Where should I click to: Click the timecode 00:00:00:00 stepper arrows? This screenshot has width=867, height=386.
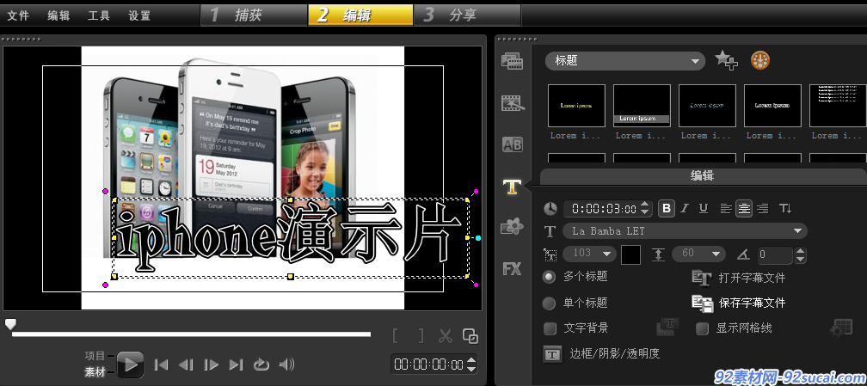pyautogui.click(x=471, y=365)
